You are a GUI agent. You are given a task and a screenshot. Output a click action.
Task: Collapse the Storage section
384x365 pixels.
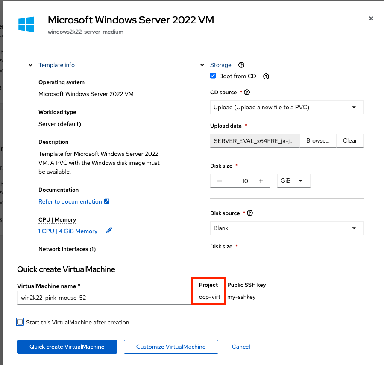click(x=202, y=65)
